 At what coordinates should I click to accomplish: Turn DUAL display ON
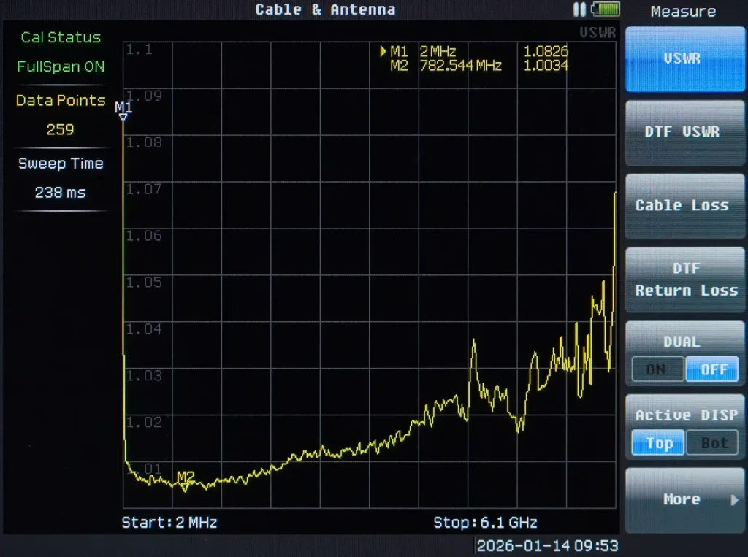(657, 369)
